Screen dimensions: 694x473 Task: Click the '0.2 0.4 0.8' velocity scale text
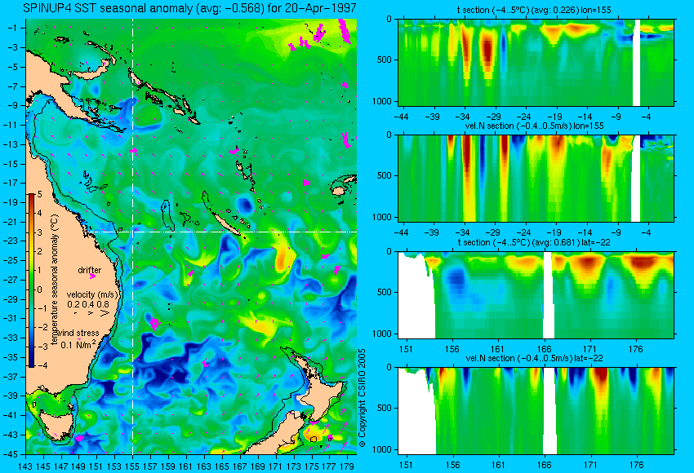[88, 304]
